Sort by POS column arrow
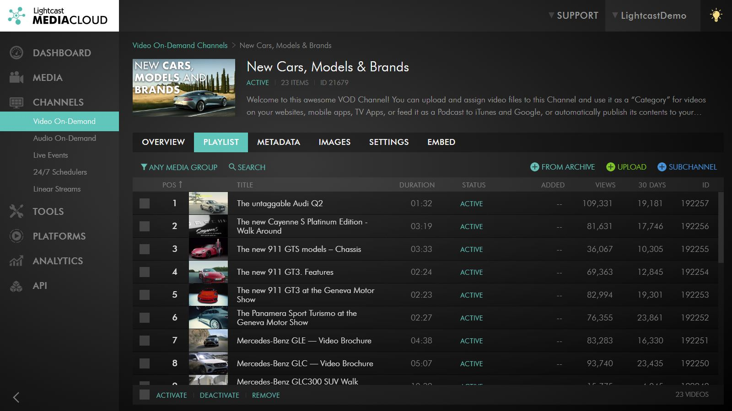The width and height of the screenshot is (732, 411). (x=180, y=184)
